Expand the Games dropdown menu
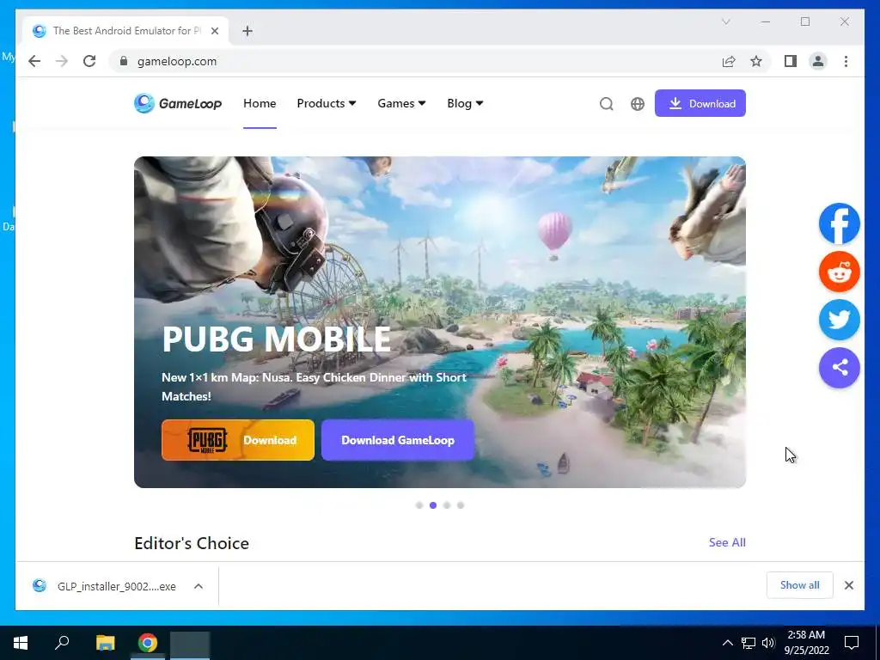Screen dimensions: 880x660 click(401, 103)
